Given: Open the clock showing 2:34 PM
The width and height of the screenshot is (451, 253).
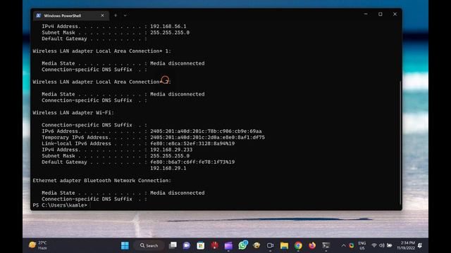Looking at the screenshot, I should [x=406, y=245].
